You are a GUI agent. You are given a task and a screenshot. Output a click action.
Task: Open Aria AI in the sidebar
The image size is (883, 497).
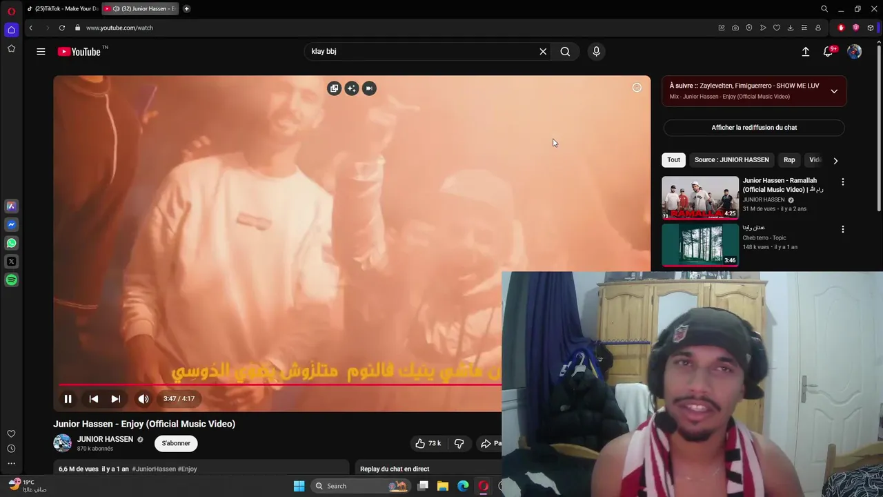11,206
